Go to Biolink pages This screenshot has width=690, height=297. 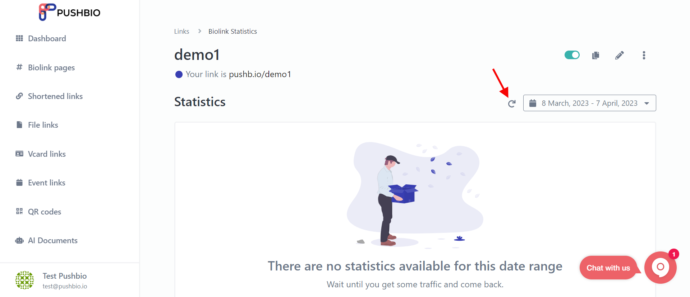tap(45, 67)
